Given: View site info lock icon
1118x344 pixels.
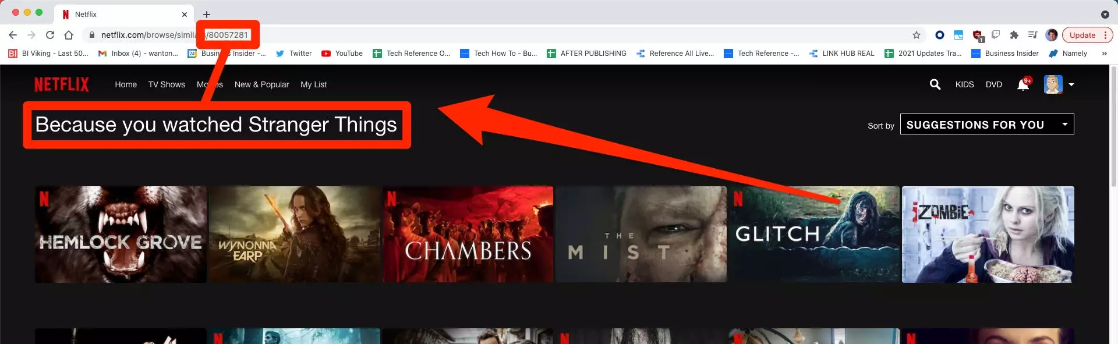Looking at the screenshot, I should click(x=91, y=35).
